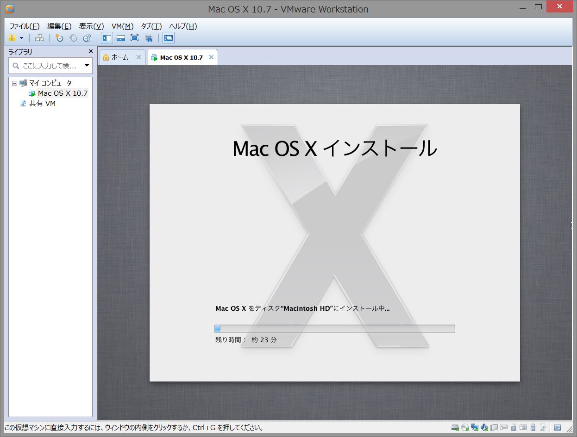Select Mac OS X 10.7 in the library tree
This screenshot has height=437, width=577.
63,93
